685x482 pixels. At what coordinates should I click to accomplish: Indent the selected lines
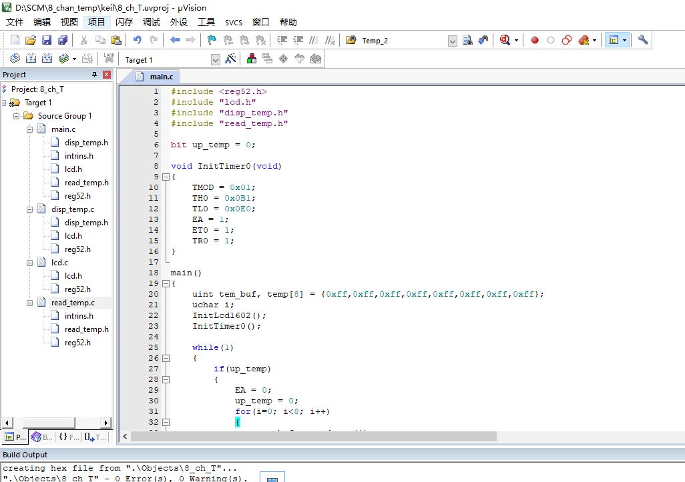282,40
